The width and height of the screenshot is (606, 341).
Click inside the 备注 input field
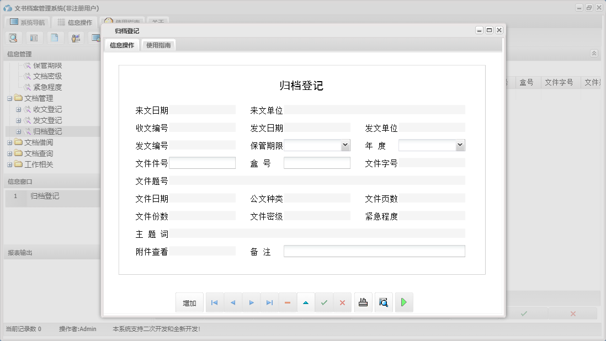pos(374,251)
